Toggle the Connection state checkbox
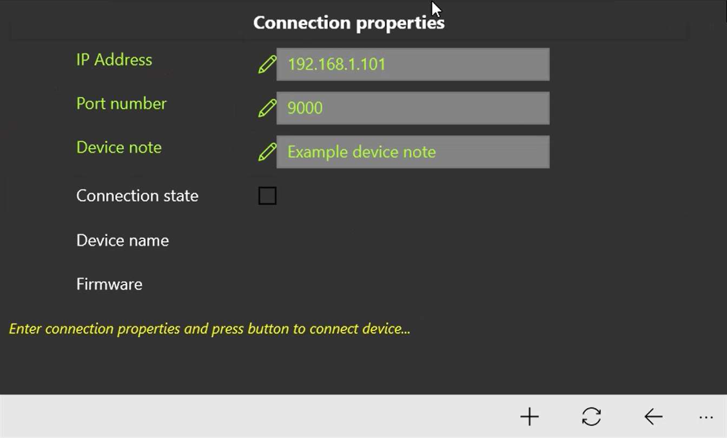The width and height of the screenshot is (727, 438). click(x=267, y=196)
